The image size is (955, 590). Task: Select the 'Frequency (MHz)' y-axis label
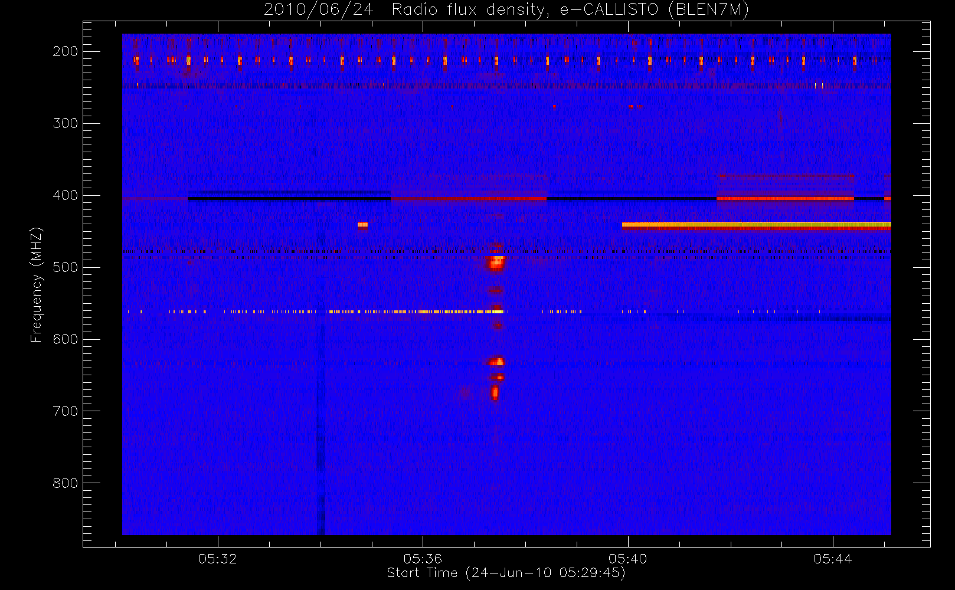click(37, 285)
